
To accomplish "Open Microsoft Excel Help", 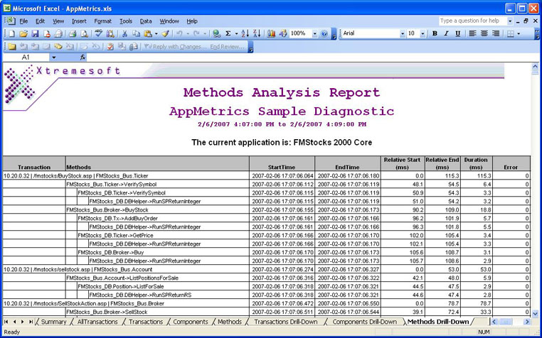I will [324, 33].
